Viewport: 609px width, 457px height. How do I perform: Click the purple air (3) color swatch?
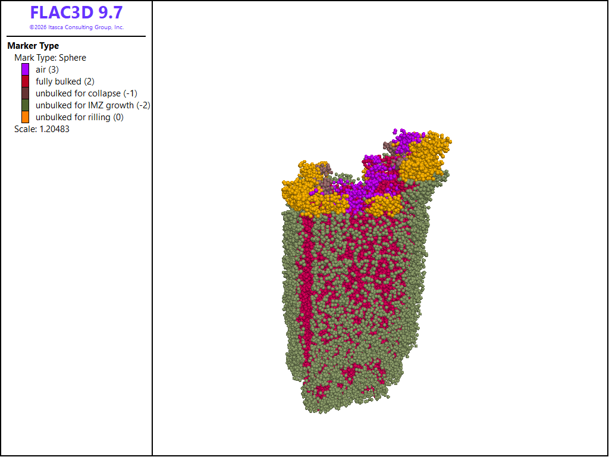(25, 70)
